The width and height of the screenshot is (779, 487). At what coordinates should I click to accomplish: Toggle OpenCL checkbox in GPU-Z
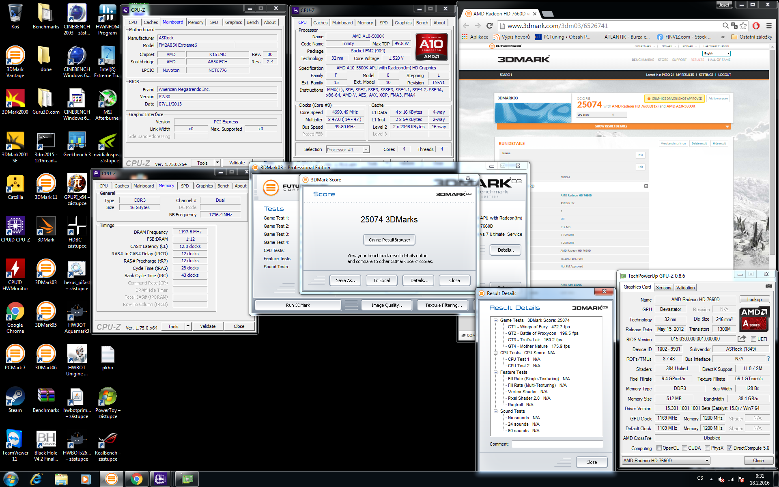coord(659,448)
